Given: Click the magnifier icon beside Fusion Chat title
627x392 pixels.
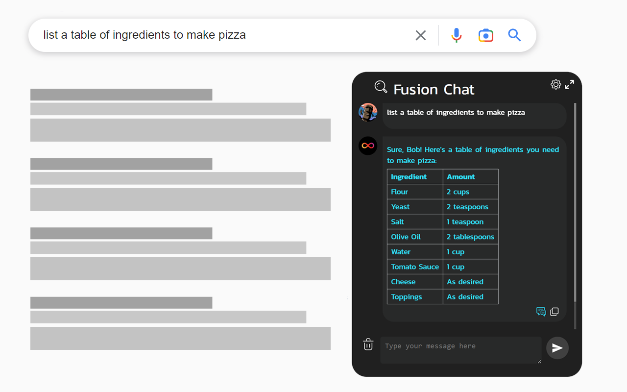Looking at the screenshot, I should 381,87.
